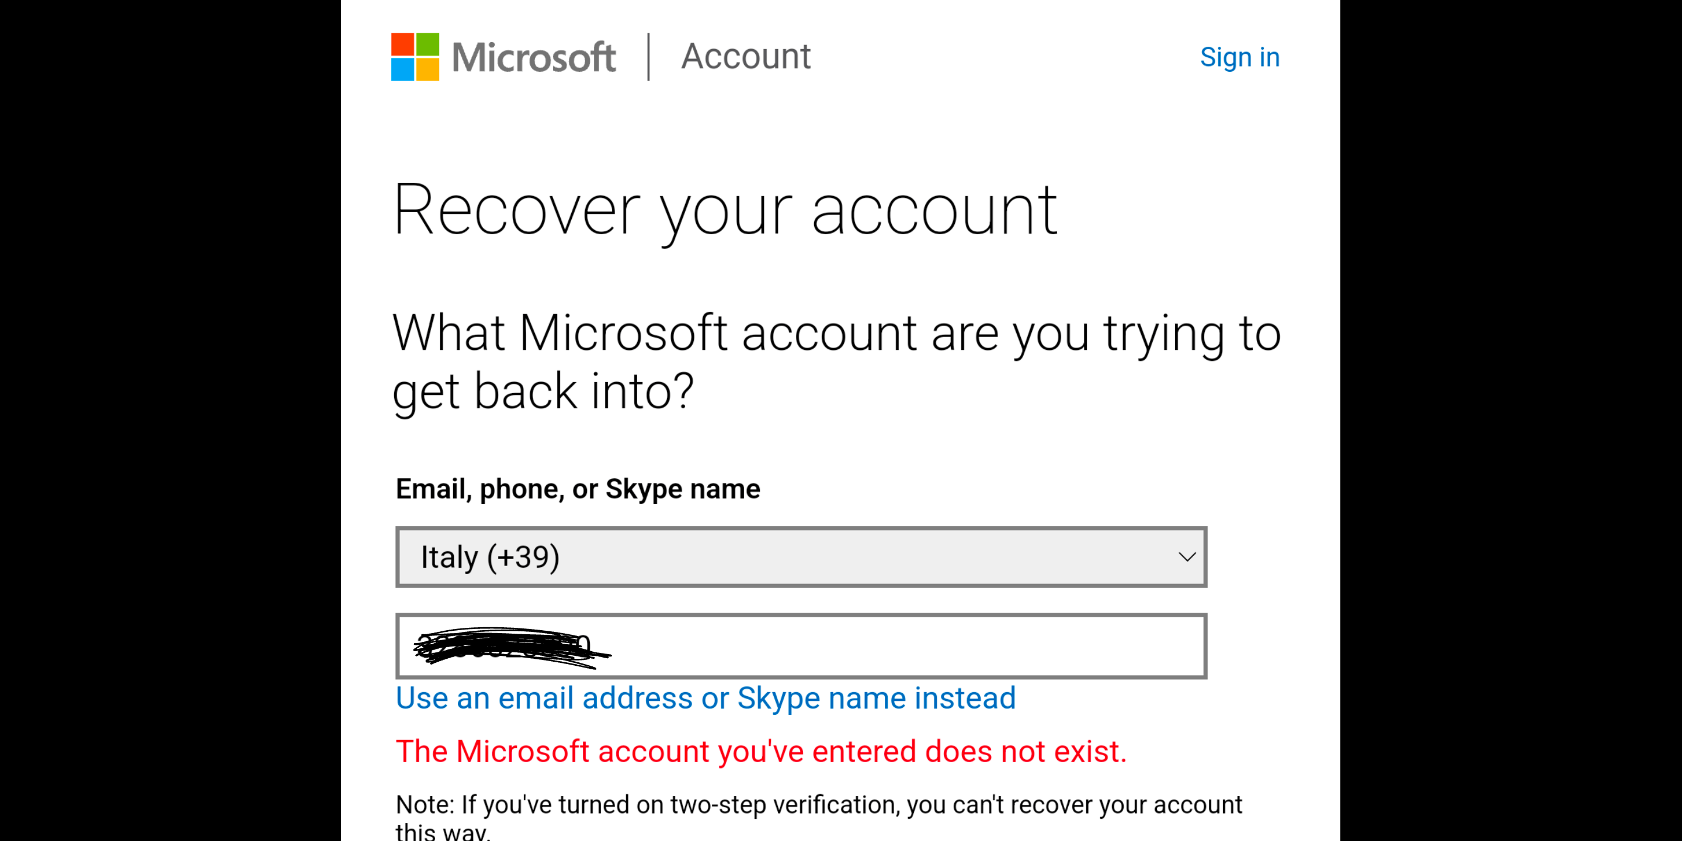Open the Account header label
Image resolution: width=1682 pixels, height=841 pixels.
(x=746, y=56)
